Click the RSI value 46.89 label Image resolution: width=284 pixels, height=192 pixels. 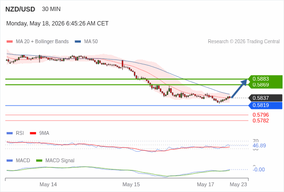tap(259, 145)
